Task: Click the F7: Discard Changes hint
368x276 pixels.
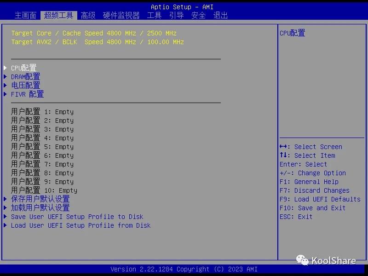Action: click(x=315, y=190)
